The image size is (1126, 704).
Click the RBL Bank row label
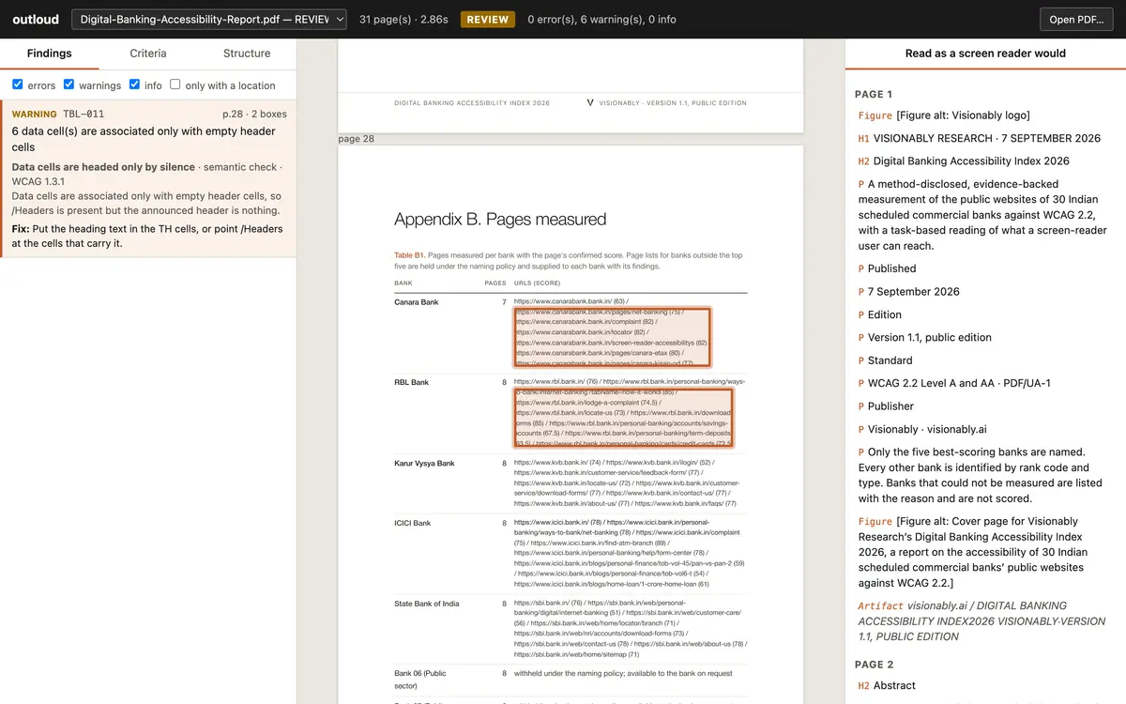[x=411, y=382]
